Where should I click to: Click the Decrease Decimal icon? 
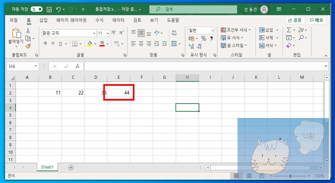tap(199, 46)
